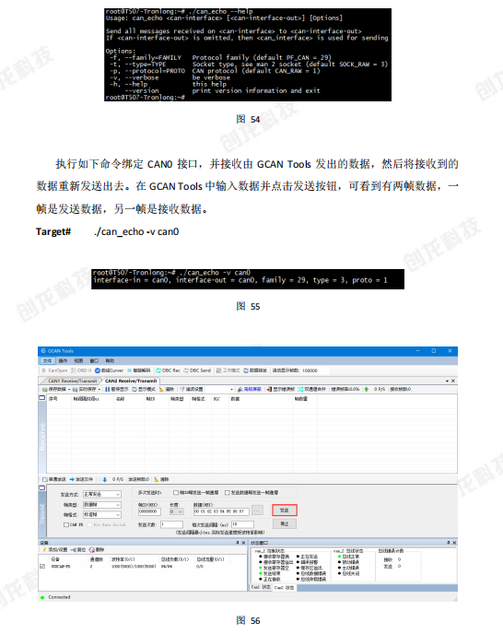Open the send mode dropdown
This screenshot has height=634, width=503.
pyautogui.click(x=102, y=494)
